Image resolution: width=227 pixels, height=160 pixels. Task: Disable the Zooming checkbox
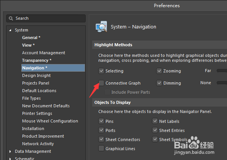[159, 71]
